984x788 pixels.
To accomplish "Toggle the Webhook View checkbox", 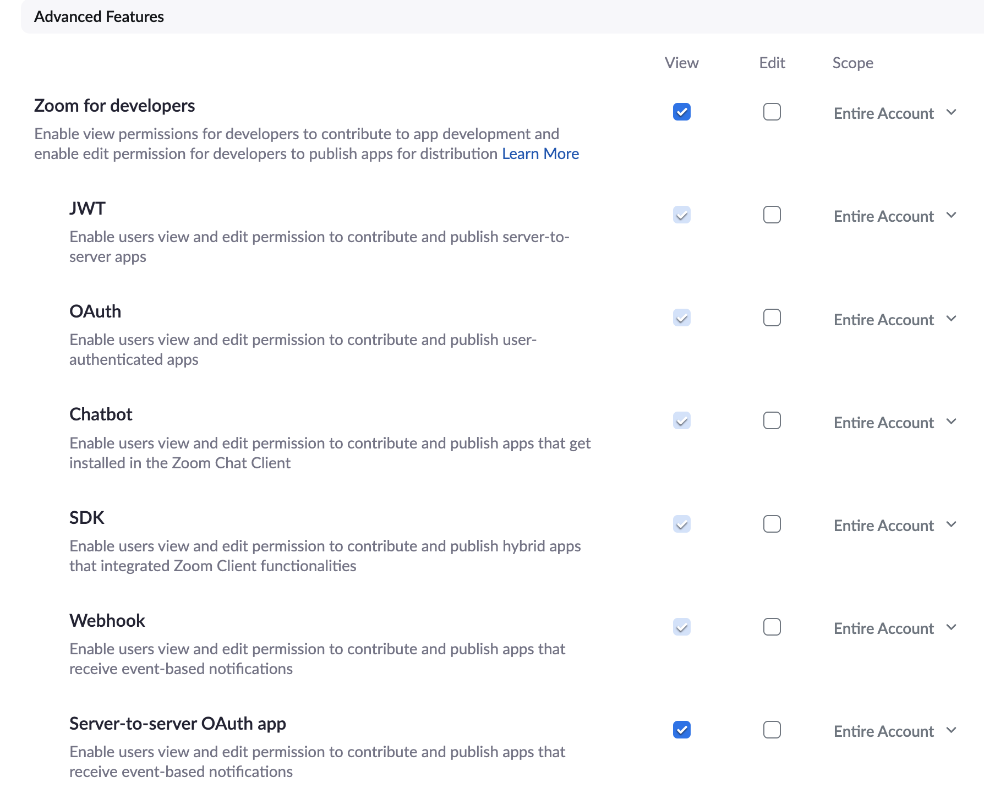I will click(x=681, y=627).
